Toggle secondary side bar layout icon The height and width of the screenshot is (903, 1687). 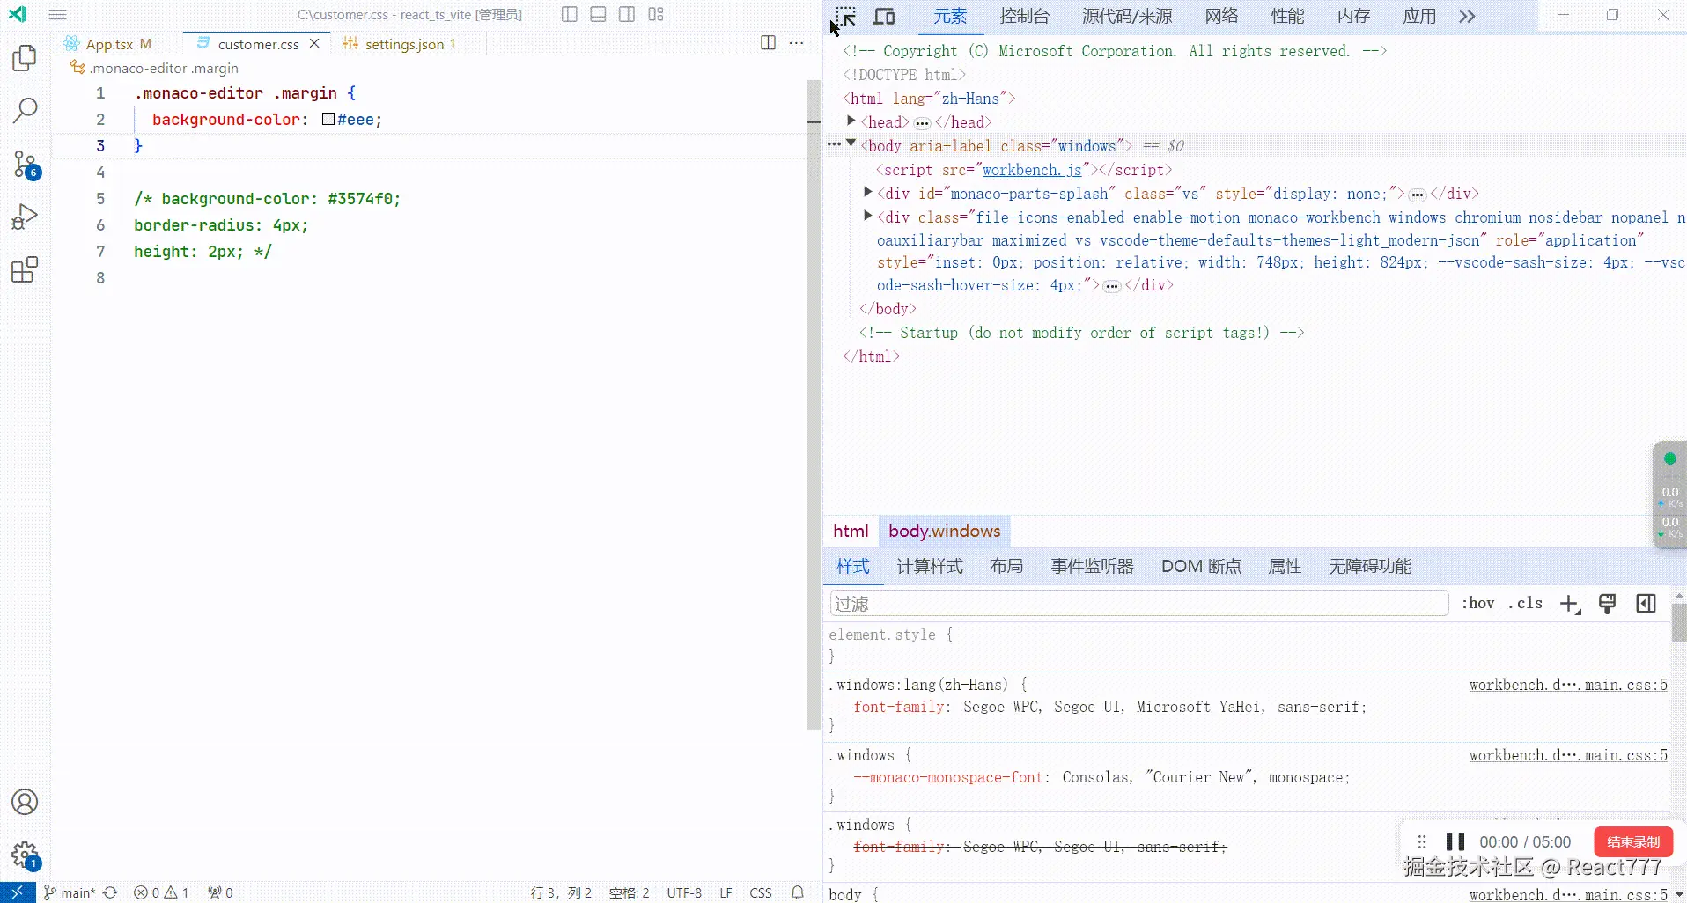(x=627, y=14)
